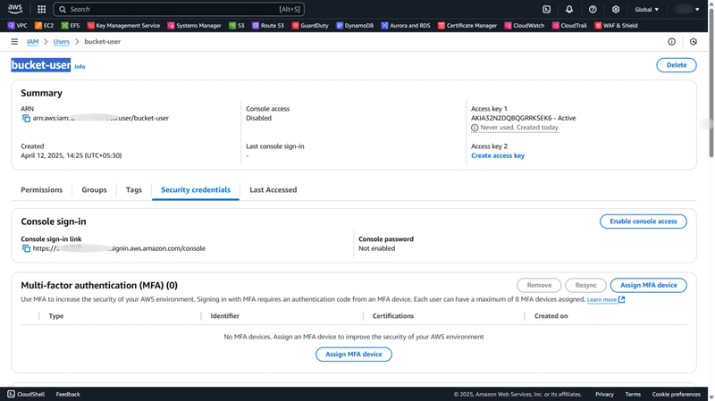Expand the account menu dropdown
715x401 pixels.
tap(686, 9)
